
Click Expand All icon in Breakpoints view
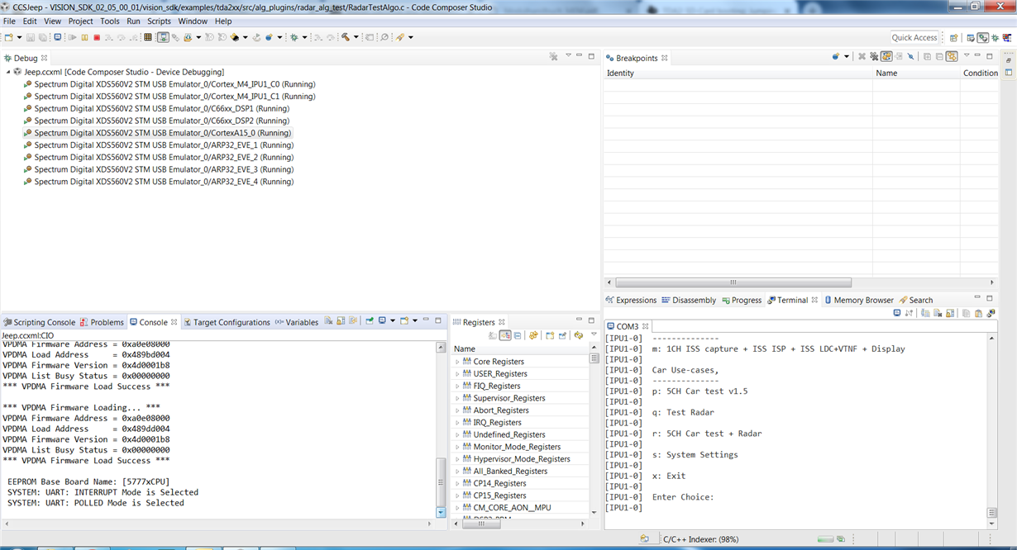coord(927,56)
